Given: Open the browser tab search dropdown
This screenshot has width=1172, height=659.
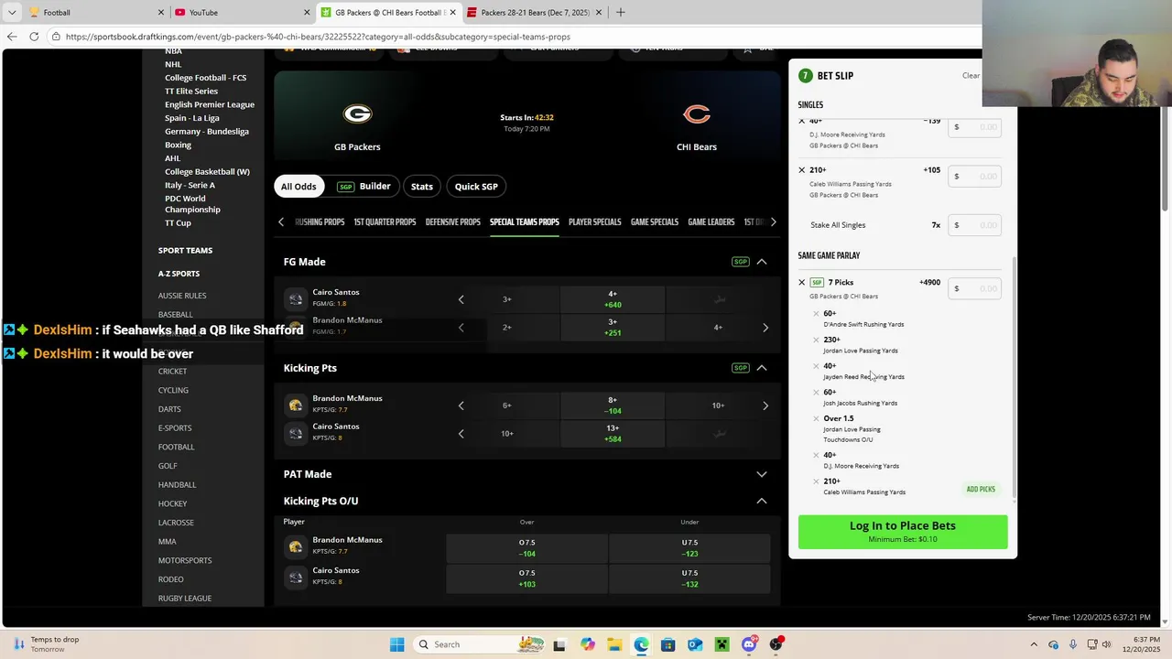Looking at the screenshot, I should click(x=12, y=12).
